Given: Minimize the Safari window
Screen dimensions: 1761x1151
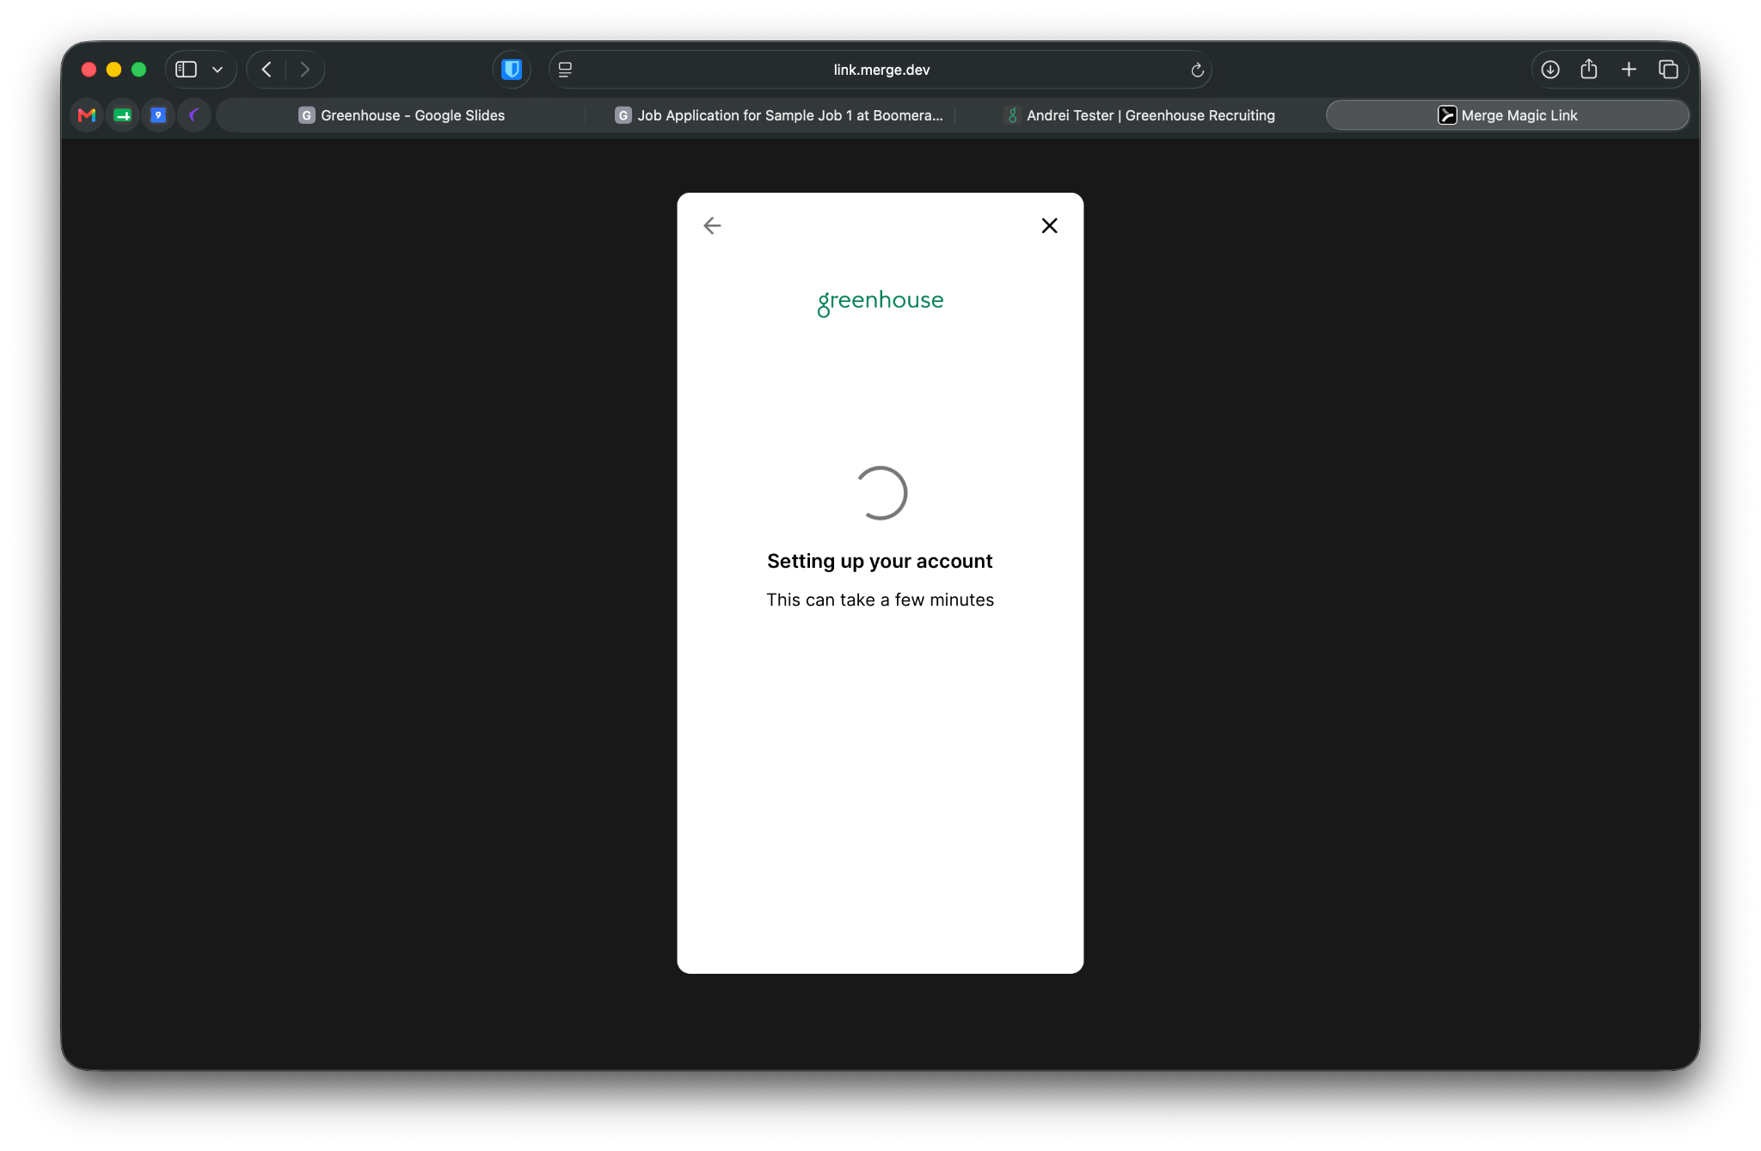Looking at the screenshot, I should [114, 70].
